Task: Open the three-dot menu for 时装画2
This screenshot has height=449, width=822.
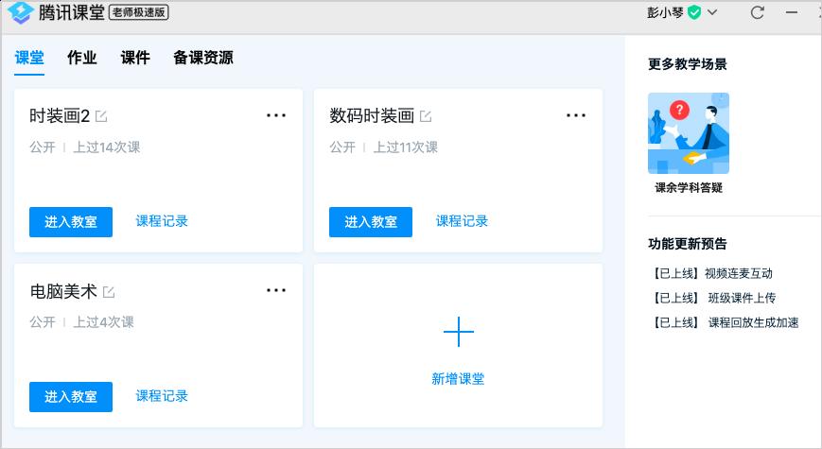Action: click(x=276, y=115)
